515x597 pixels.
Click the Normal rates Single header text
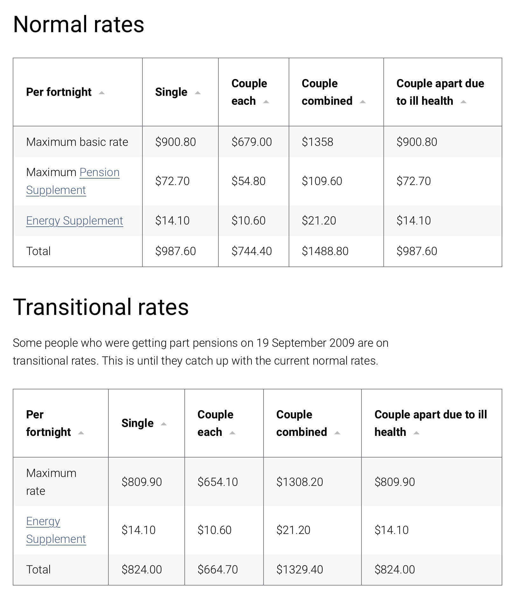click(171, 92)
